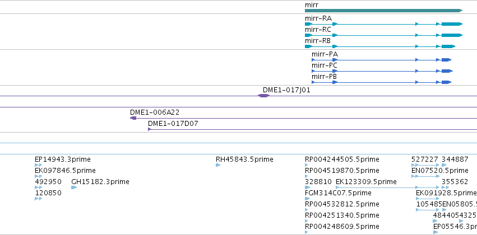This screenshot has width=477, height=235.
Task: Select the EK097846.5prime EST label
Action: (65, 171)
